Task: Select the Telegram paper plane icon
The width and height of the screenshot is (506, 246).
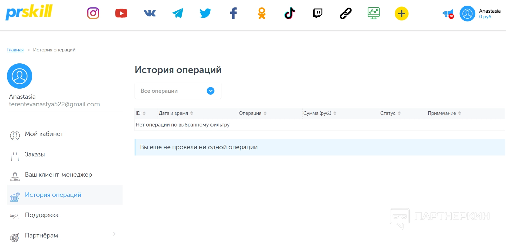Action: [178, 13]
